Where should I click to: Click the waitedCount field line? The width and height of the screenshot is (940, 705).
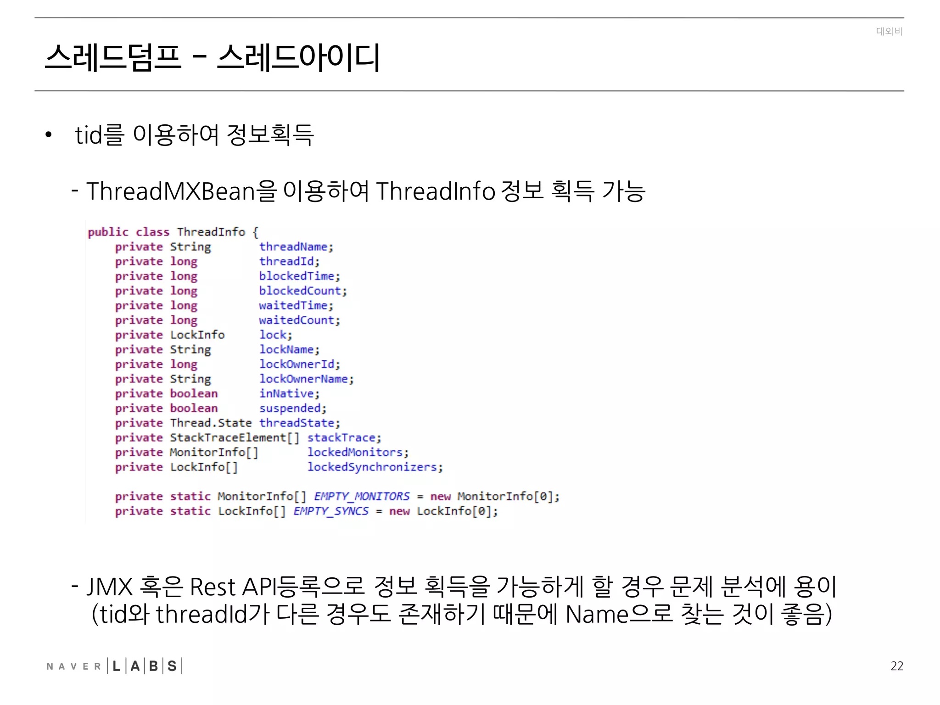point(228,320)
